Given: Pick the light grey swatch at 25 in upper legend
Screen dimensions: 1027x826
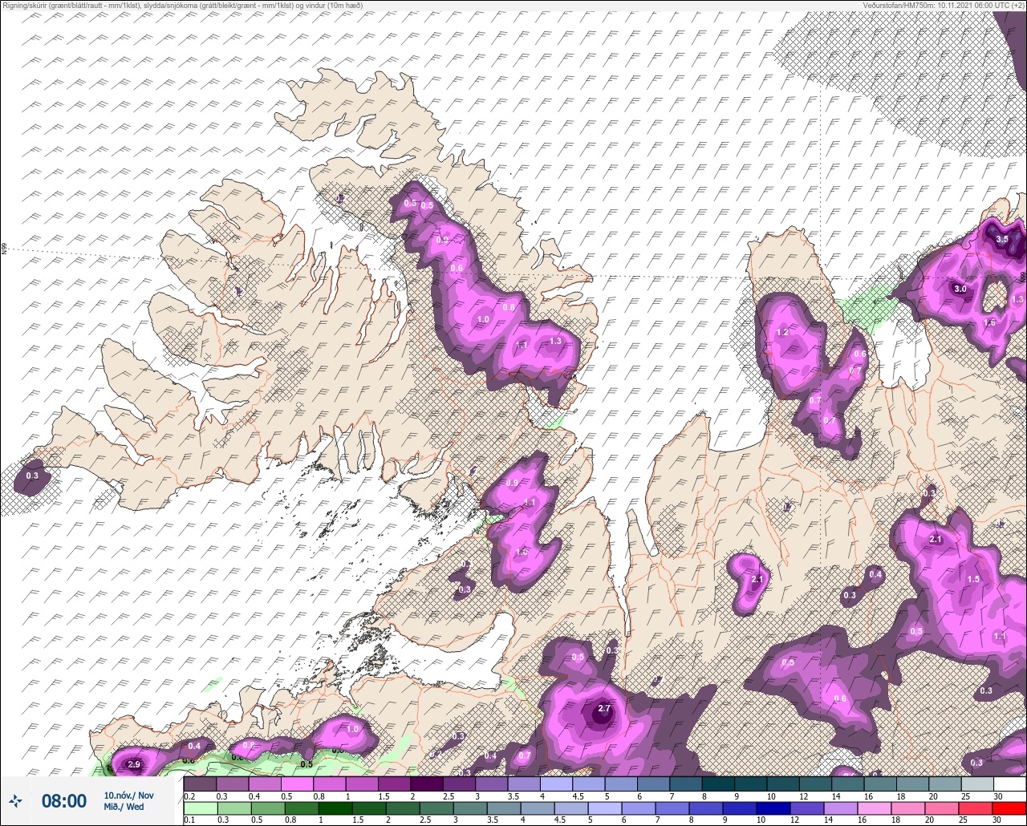Looking at the screenshot, I should coord(977,783).
